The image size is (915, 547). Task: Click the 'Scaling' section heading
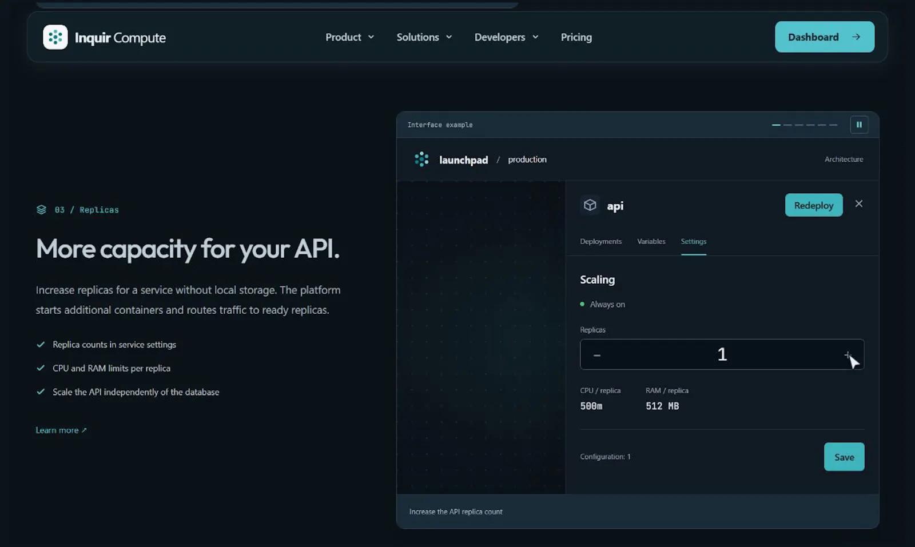pyautogui.click(x=597, y=280)
